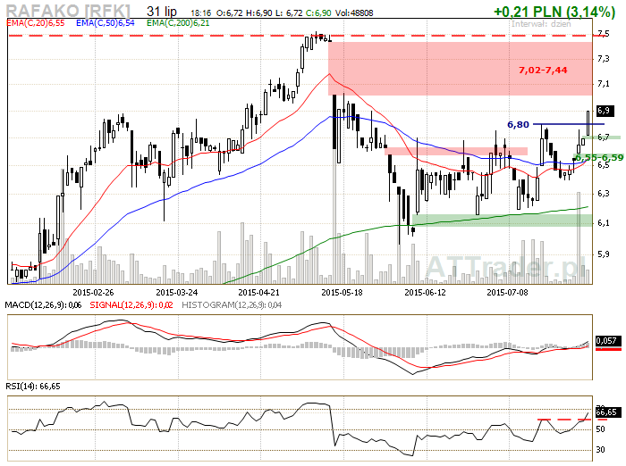Screen dimensions: 626x466
Task: Click the SIGNAL(12,26,9): 0,02 label
Action: [131, 305]
